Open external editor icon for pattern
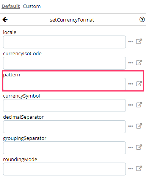Image resolution: width=146 pixels, height=183 pixels. pyautogui.click(x=139, y=84)
